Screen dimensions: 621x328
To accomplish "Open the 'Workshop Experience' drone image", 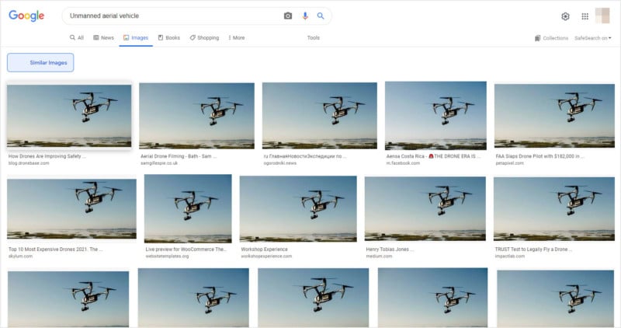I will coord(298,209).
